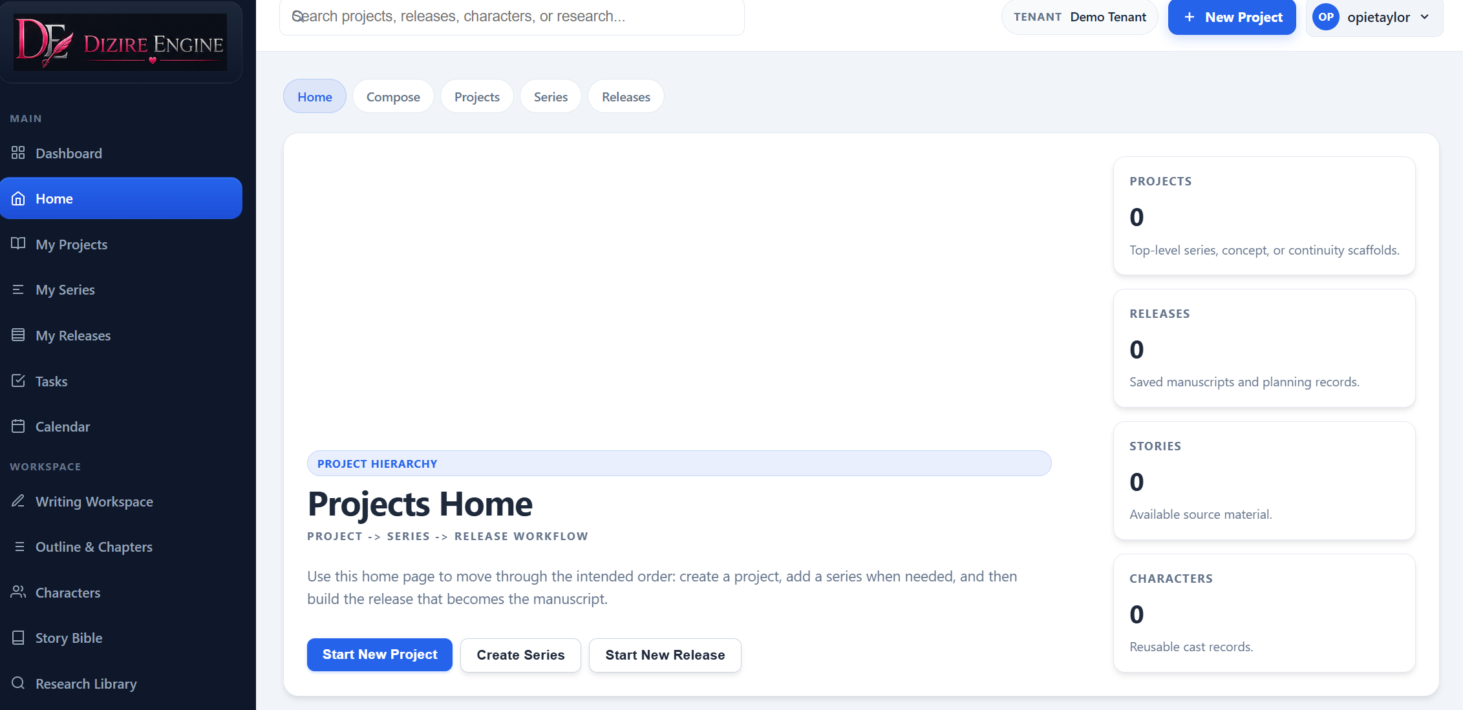Click 'Available source material.' text
1463x710 pixels.
(x=1201, y=514)
